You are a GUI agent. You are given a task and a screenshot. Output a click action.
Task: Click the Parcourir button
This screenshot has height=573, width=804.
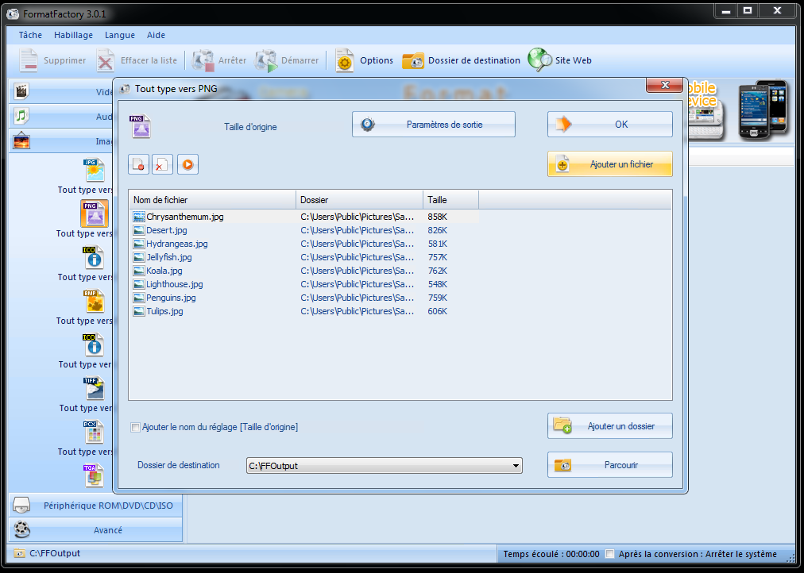click(x=610, y=465)
